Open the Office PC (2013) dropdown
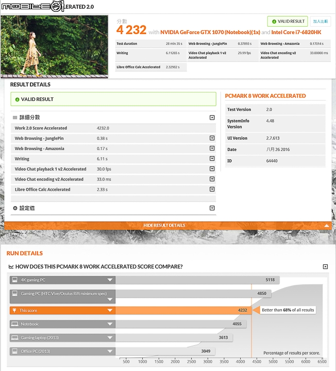336x371 pixels. pyautogui.click(x=110, y=351)
